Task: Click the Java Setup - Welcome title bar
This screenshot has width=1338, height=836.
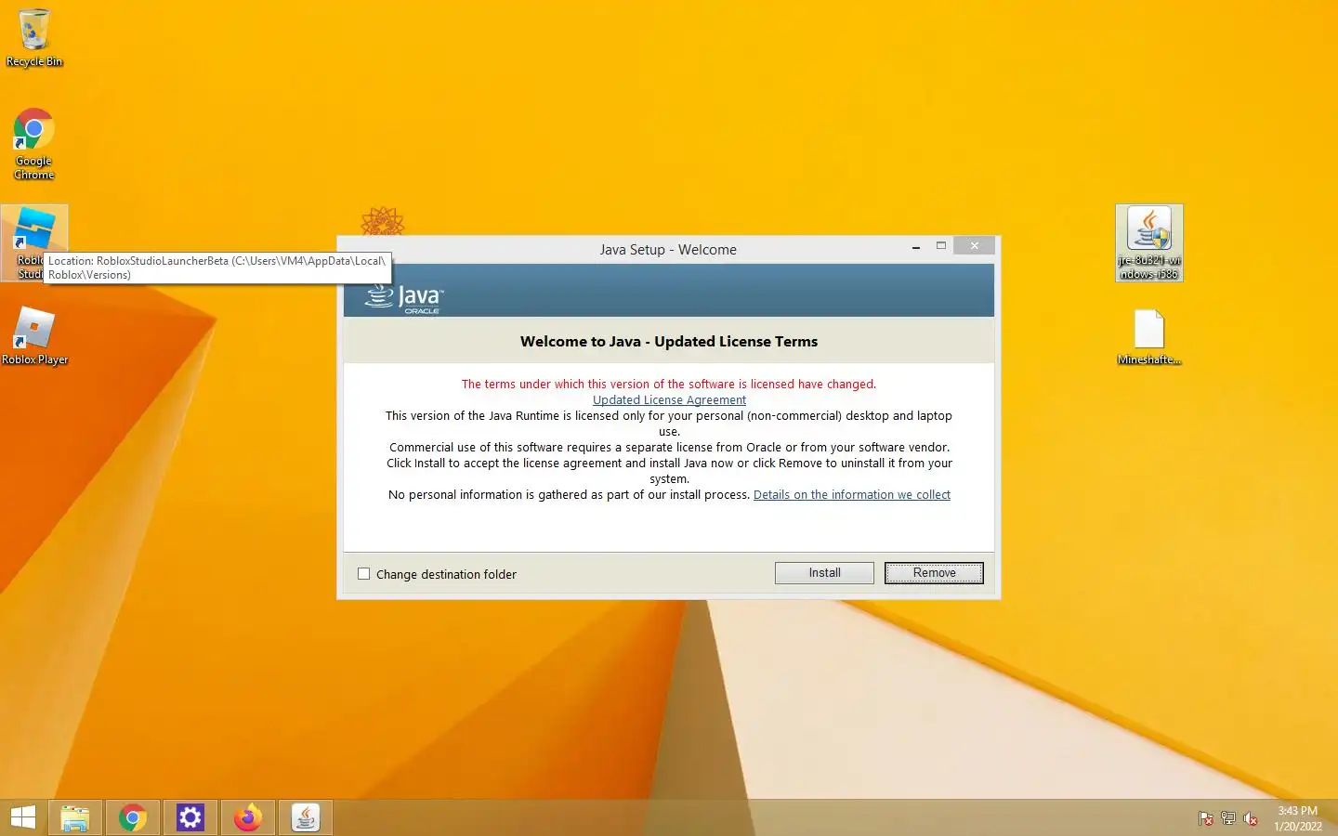Action: (x=668, y=250)
